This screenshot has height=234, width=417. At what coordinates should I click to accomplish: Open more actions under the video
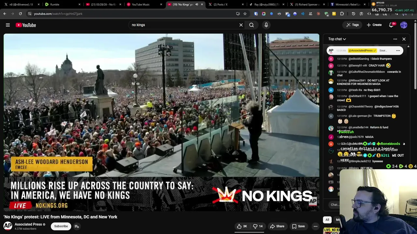point(315,226)
